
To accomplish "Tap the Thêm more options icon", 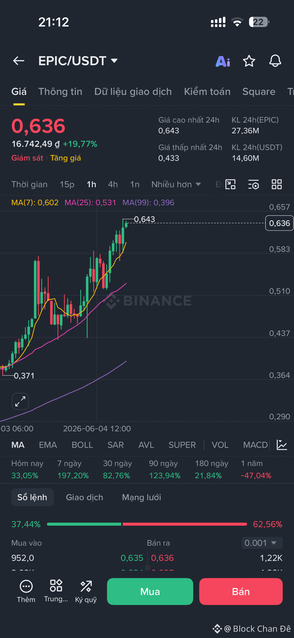I will (x=26, y=591).
